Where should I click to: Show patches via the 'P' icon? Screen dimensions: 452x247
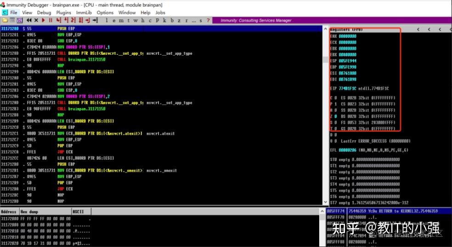[x=158, y=20]
